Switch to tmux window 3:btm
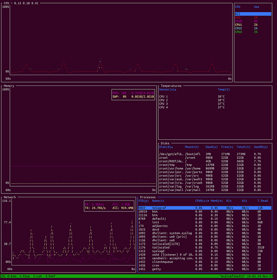 [50, 276]
